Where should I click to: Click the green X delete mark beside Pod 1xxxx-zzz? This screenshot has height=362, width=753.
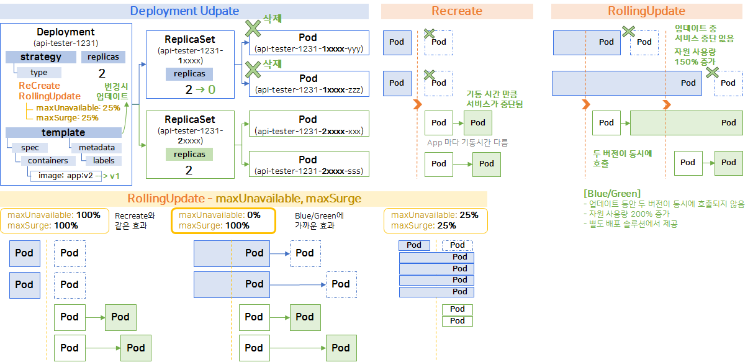[x=252, y=70]
